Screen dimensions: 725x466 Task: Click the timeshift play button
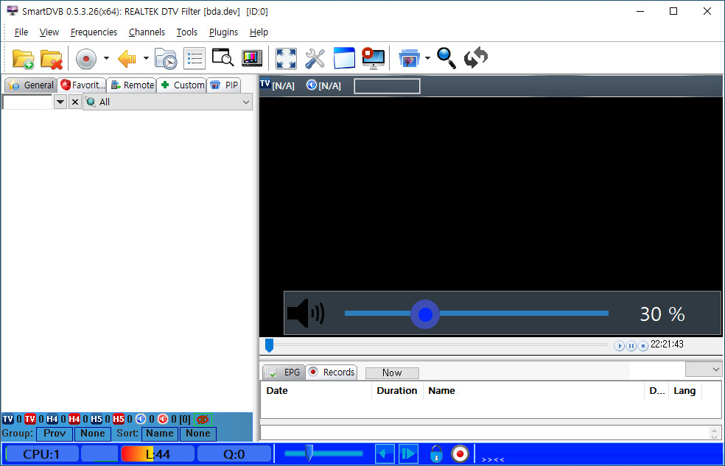pos(620,345)
